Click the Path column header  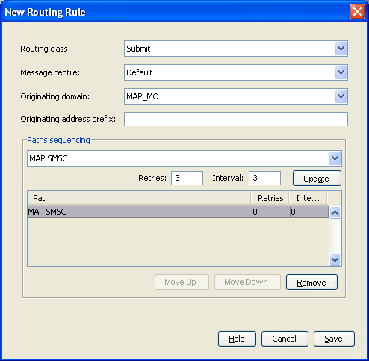pos(139,198)
